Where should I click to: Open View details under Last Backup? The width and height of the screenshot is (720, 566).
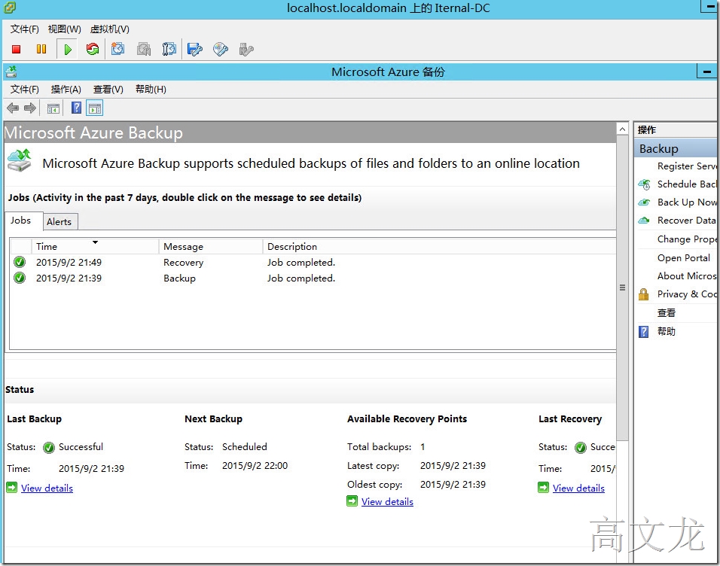47,488
